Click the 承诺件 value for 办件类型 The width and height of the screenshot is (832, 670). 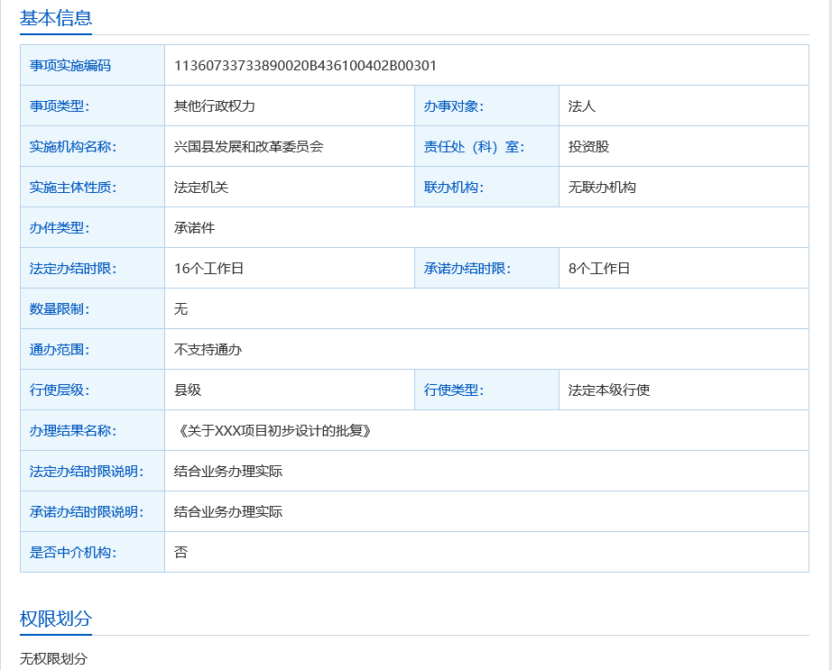point(194,227)
